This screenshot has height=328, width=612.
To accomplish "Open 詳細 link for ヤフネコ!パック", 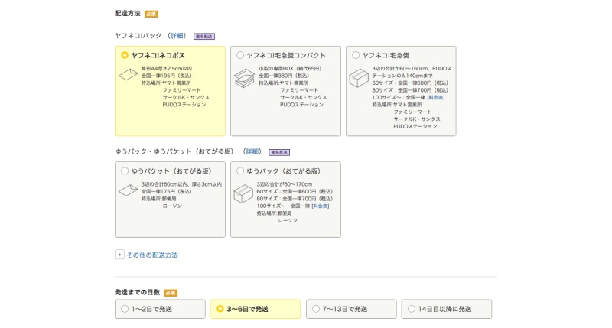I will 177,36.
